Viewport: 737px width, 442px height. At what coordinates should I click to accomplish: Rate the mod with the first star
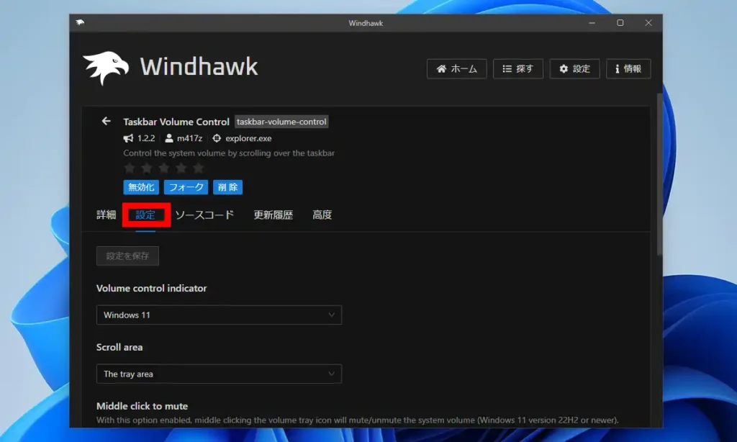coord(130,168)
